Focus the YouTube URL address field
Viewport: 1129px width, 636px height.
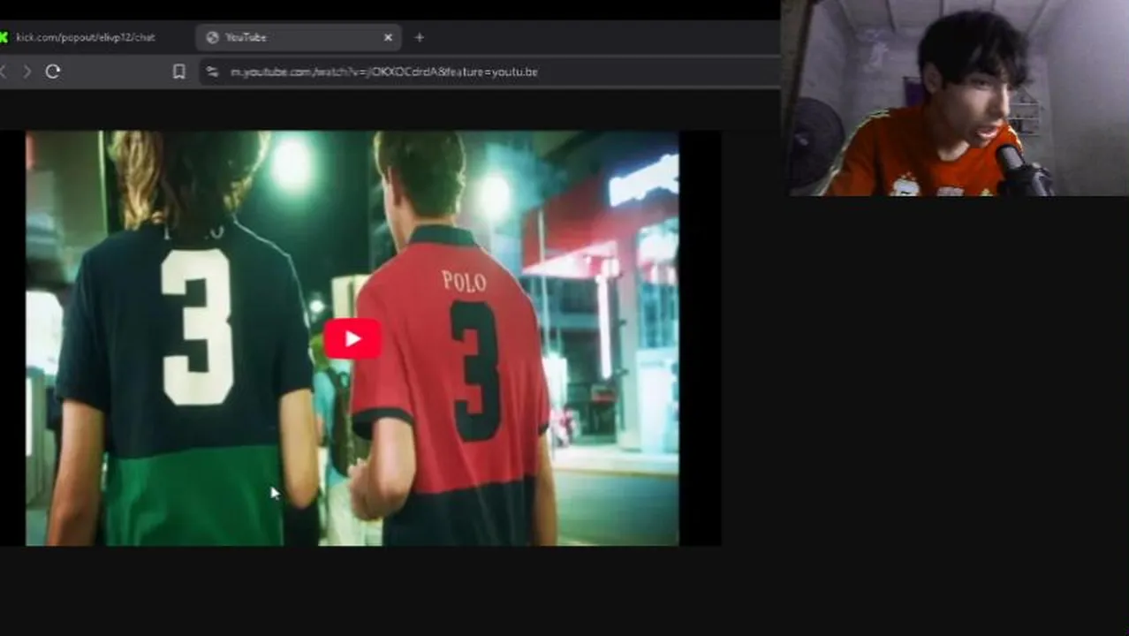pos(490,72)
